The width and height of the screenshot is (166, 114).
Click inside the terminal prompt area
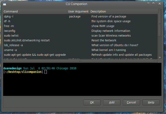pyautogui.click(x=82, y=79)
